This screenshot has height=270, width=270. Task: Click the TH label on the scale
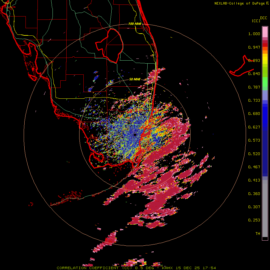258,233
